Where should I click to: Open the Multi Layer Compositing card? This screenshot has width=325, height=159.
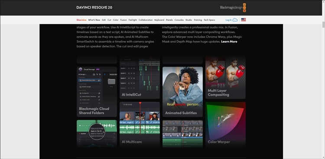pos(225,77)
